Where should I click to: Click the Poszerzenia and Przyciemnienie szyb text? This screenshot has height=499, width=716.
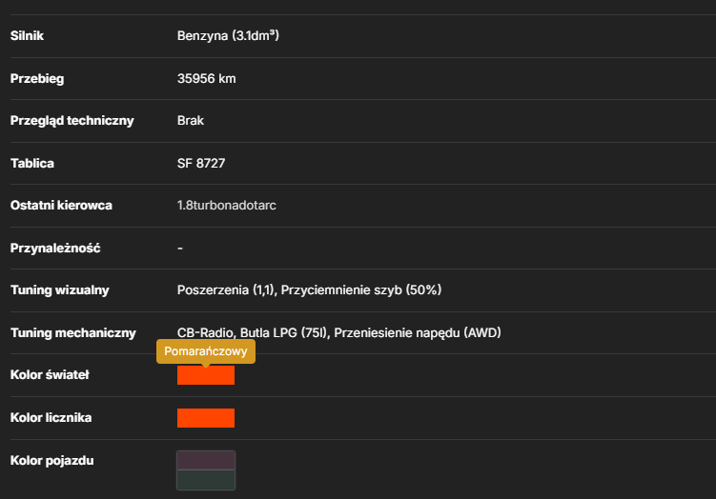(x=309, y=290)
